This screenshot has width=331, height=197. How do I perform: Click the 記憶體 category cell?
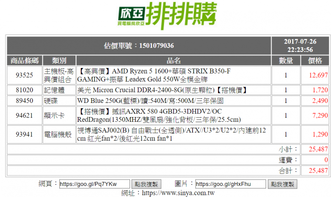click(59, 90)
